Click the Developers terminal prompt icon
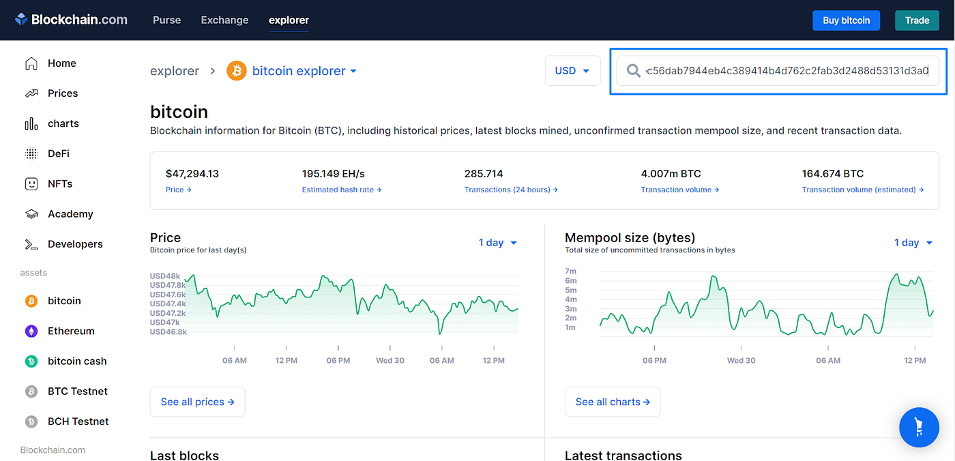This screenshot has width=955, height=461. pos(31,244)
